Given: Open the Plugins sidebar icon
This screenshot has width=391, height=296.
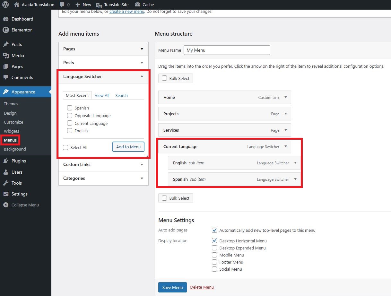Looking at the screenshot, I should pos(7,161).
